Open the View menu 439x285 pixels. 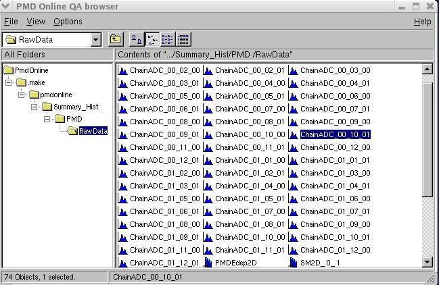[36, 22]
